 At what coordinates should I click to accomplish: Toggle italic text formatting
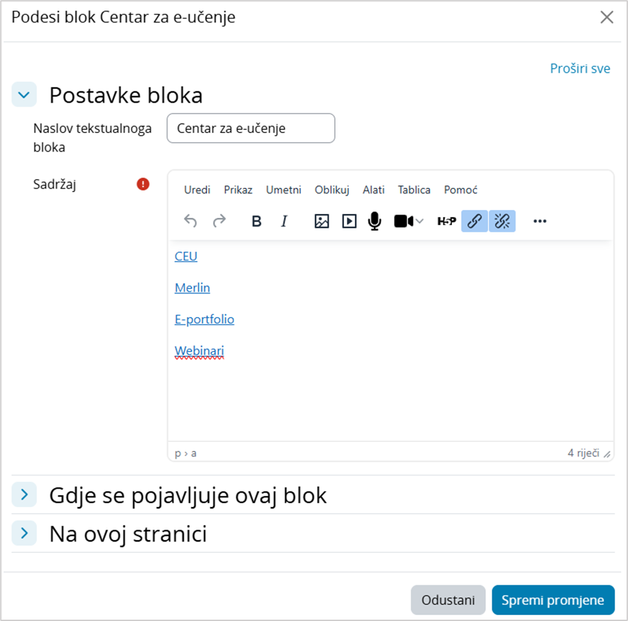(x=283, y=221)
